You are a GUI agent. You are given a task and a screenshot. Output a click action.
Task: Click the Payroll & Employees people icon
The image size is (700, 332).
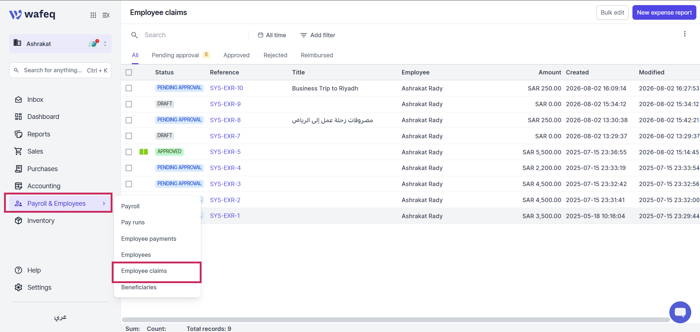[18, 204]
